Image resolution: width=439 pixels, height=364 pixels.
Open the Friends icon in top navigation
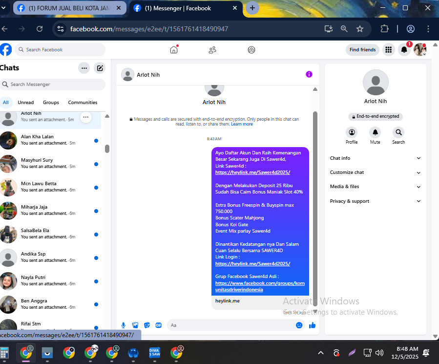pyautogui.click(x=212, y=50)
